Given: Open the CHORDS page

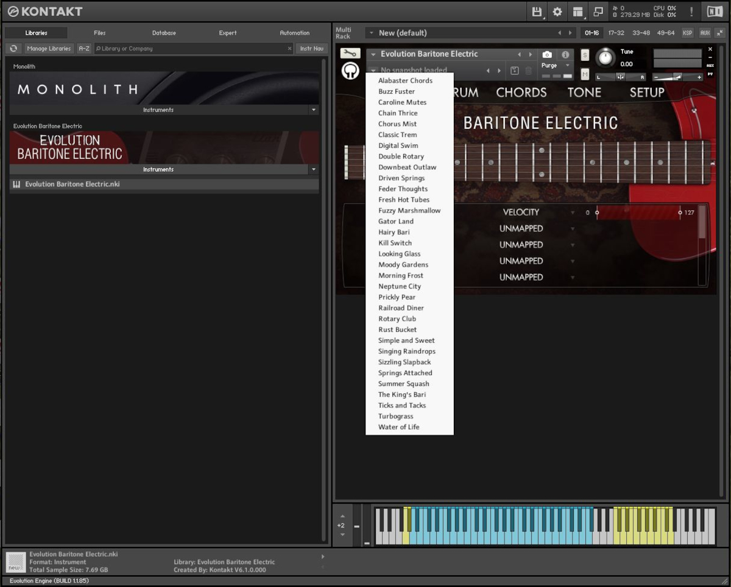Looking at the screenshot, I should (x=521, y=93).
